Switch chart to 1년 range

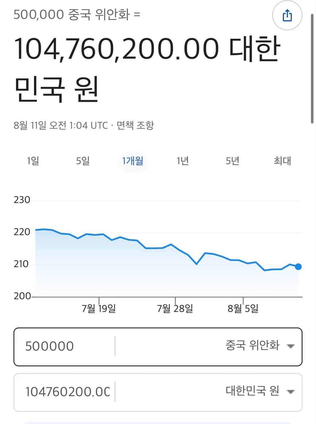(x=183, y=161)
